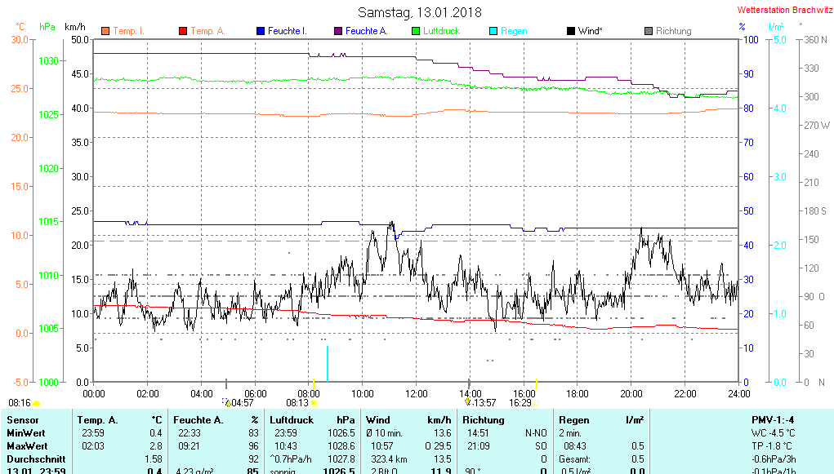Click the cyan rain bar in the chart
834x474 pixels.
[328, 363]
